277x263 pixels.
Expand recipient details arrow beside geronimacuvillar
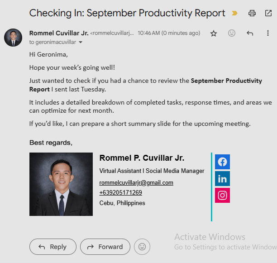(81, 42)
